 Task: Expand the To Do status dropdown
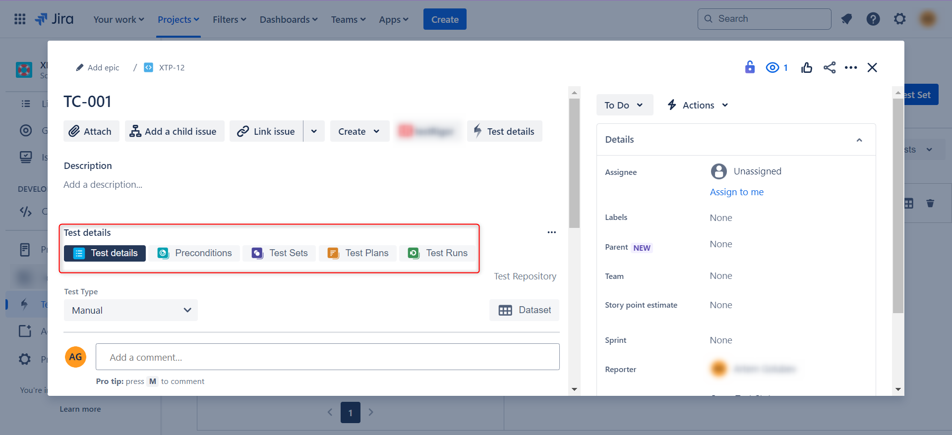(624, 105)
